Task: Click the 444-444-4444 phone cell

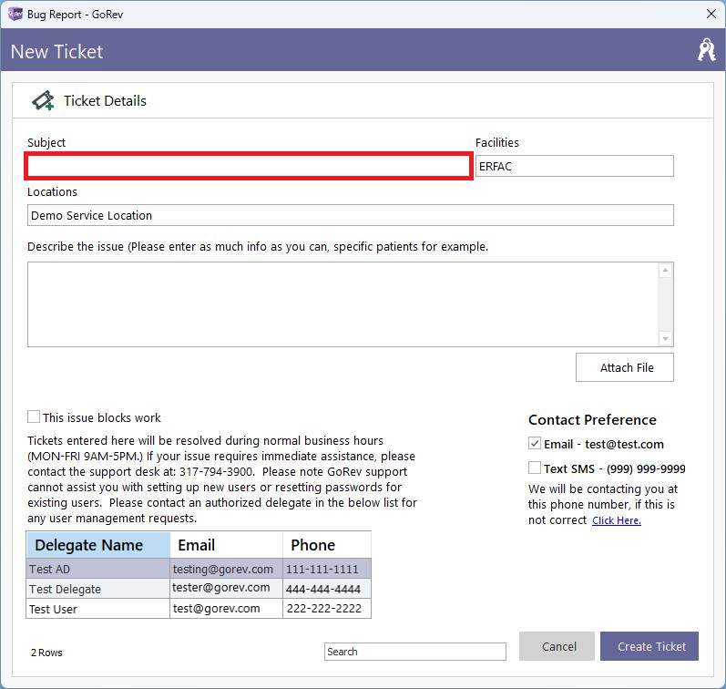Action: coord(327,589)
